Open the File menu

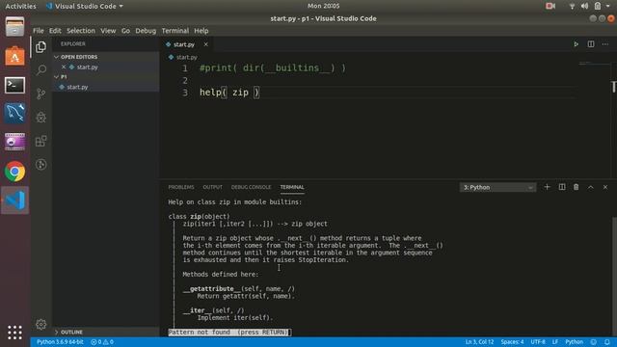point(39,31)
